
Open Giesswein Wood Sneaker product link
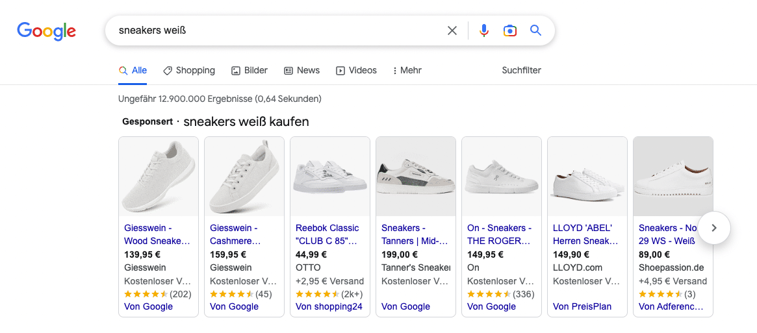pyautogui.click(x=157, y=234)
